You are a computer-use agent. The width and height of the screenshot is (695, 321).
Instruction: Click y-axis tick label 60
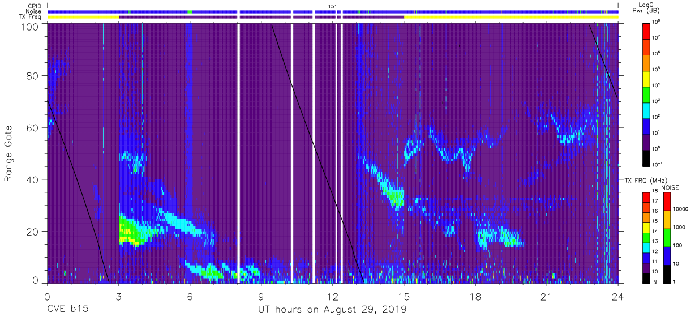[31, 128]
